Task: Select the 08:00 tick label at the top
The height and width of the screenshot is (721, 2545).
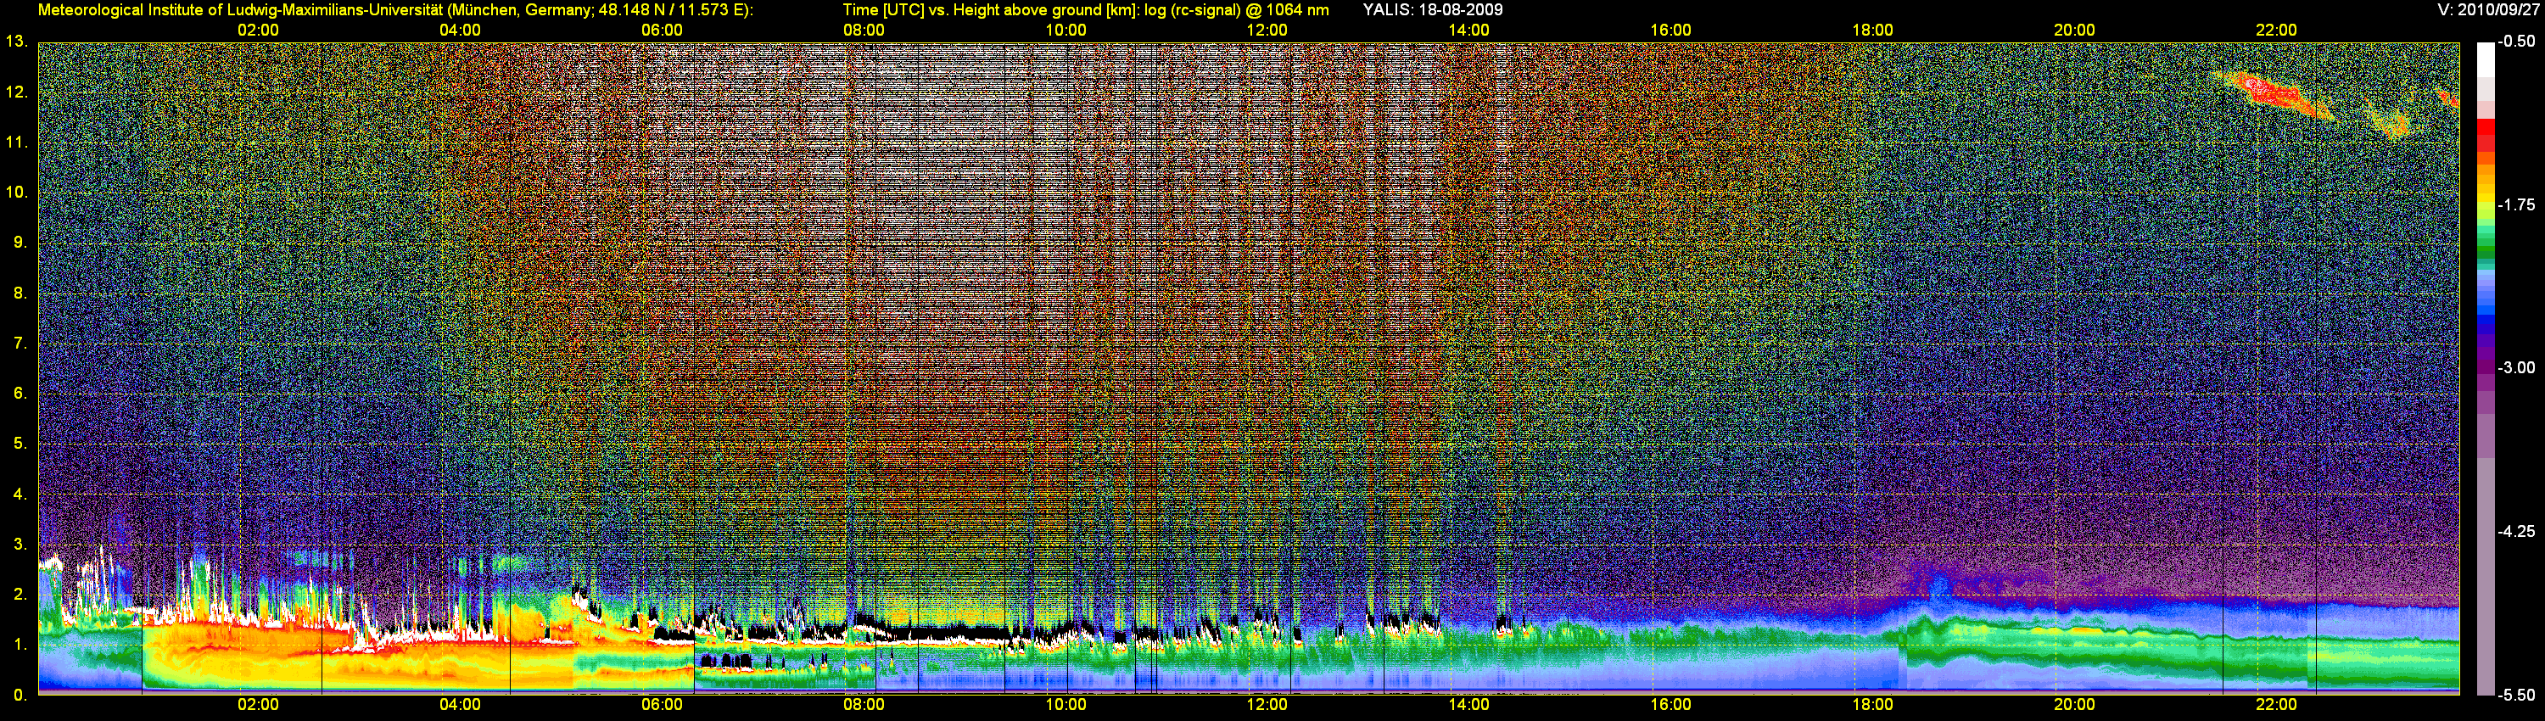Action: tap(864, 30)
